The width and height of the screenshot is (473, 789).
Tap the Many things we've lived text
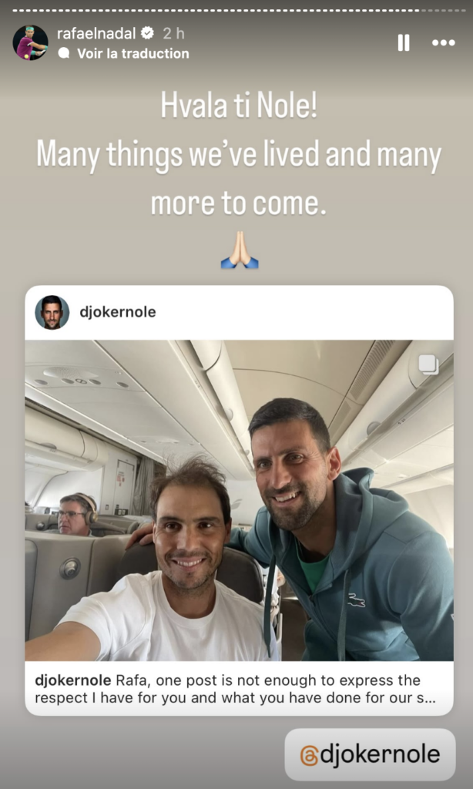(178, 156)
